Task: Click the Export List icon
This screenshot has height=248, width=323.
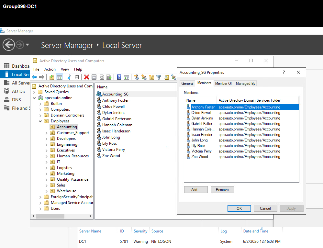Action: pyautogui.click(x=109, y=77)
